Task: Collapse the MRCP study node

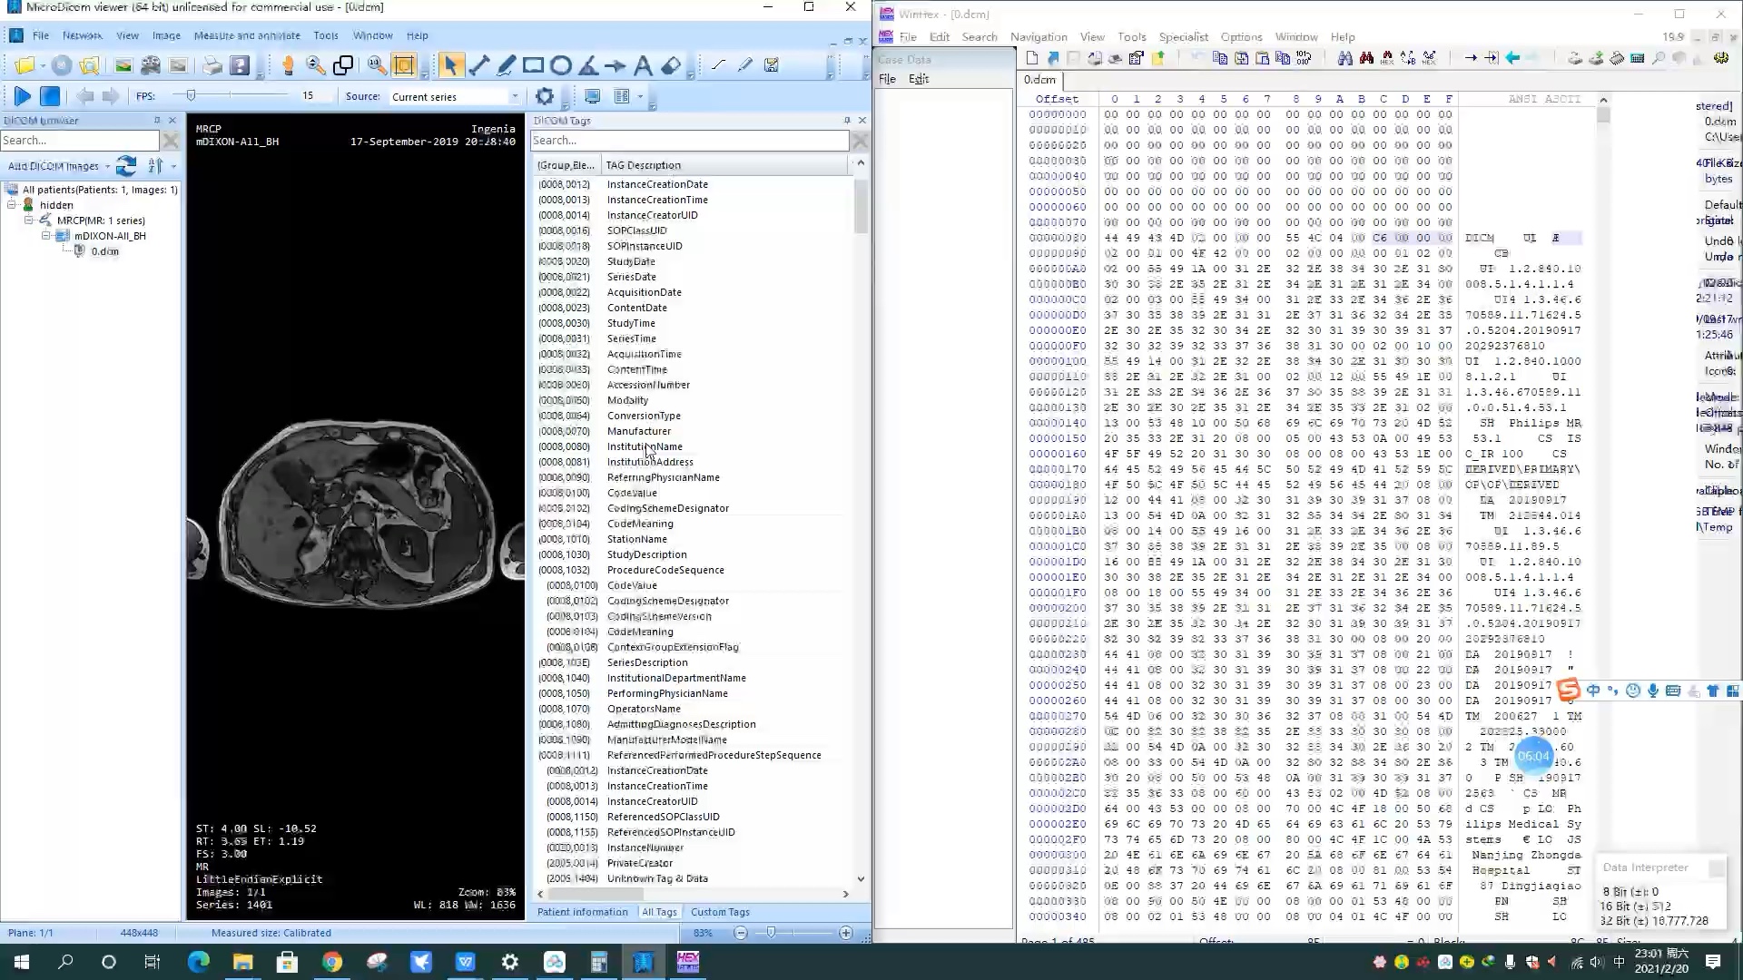Action: 29,220
